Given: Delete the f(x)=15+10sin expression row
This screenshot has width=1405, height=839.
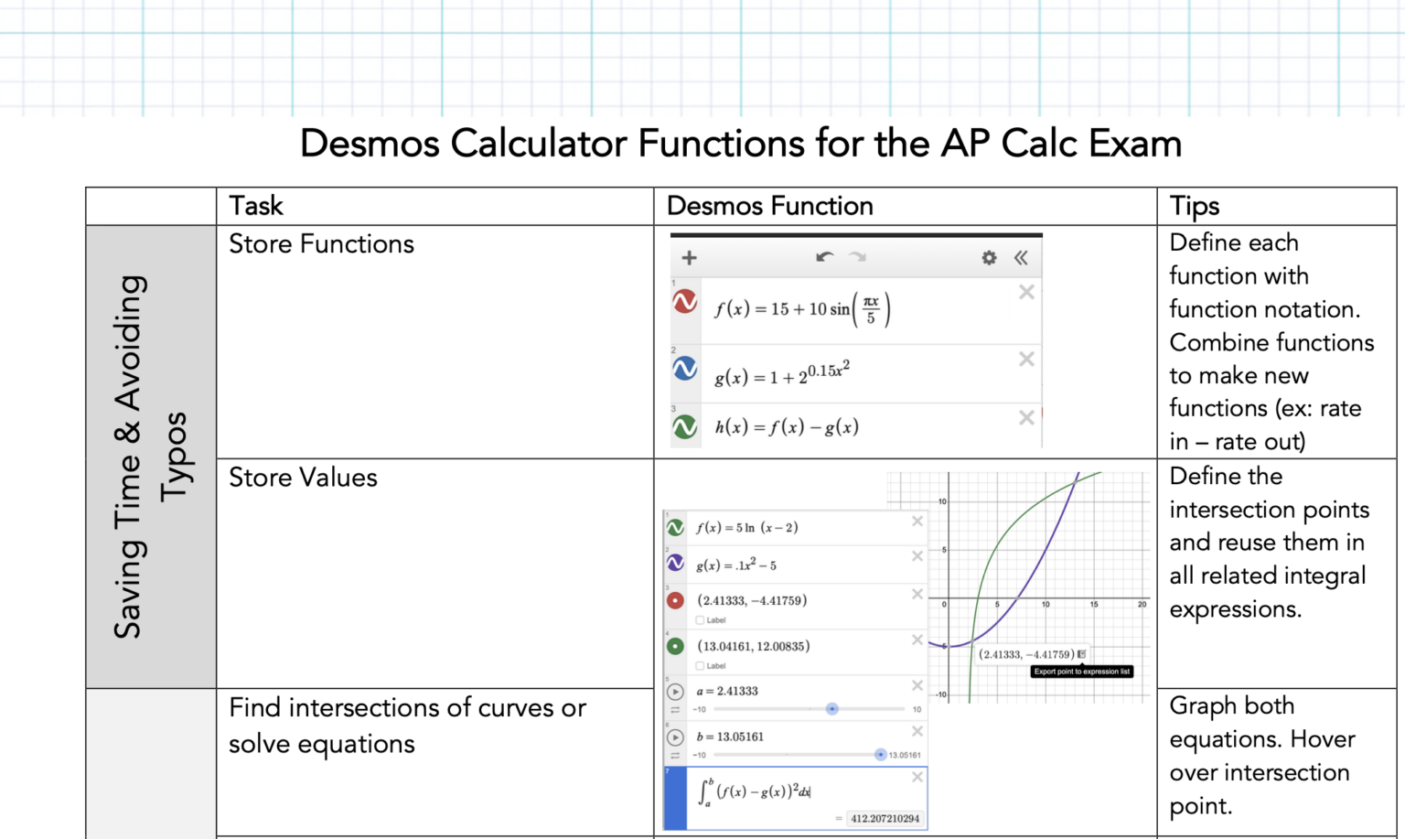Looking at the screenshot, I should point(1026,292).
